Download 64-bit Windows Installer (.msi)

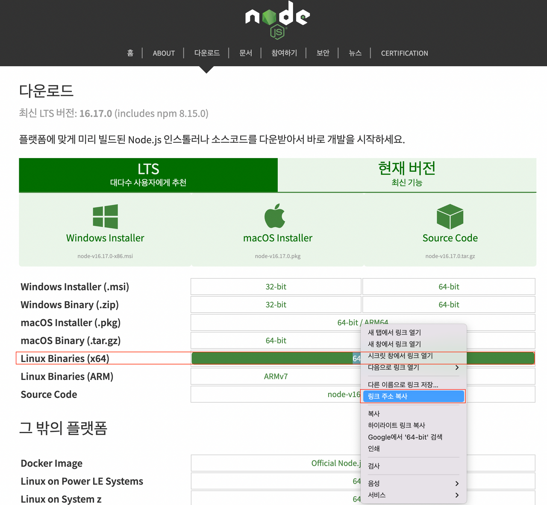[449, 287]
